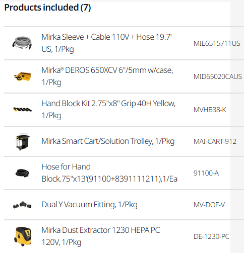Click product code MVHB38-K
Screen dimensions: 244x253
pyautogui.click(x=210, y=110)
